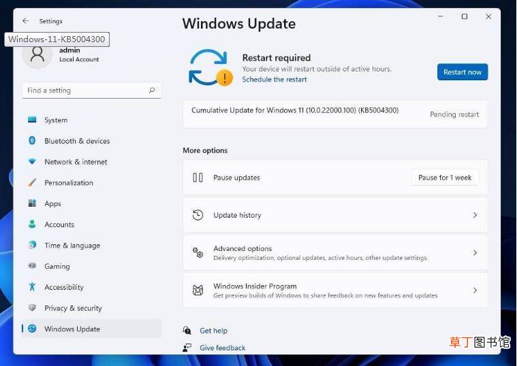
Task: Expand Advanced options chevron
Action: (x=475, y=252)
